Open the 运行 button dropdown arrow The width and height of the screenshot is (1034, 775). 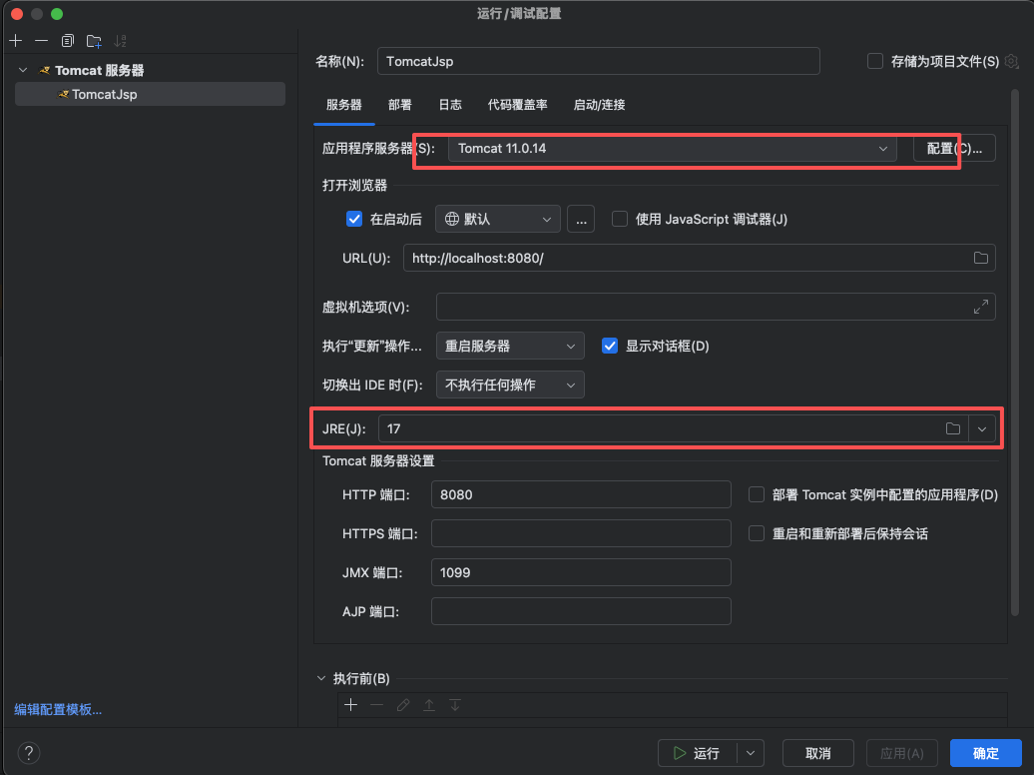coord(751,753)
